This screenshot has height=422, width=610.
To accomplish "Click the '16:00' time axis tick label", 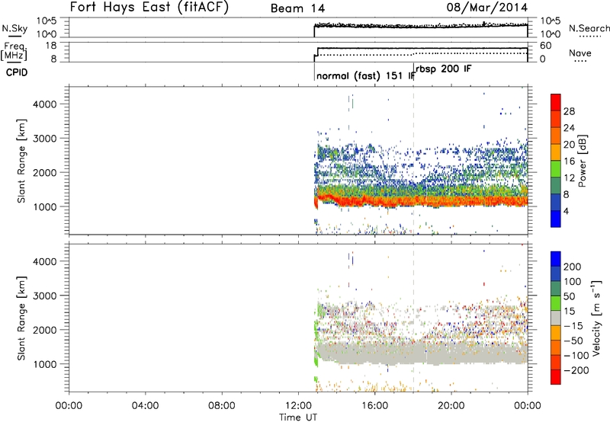I will click(374, 406).
